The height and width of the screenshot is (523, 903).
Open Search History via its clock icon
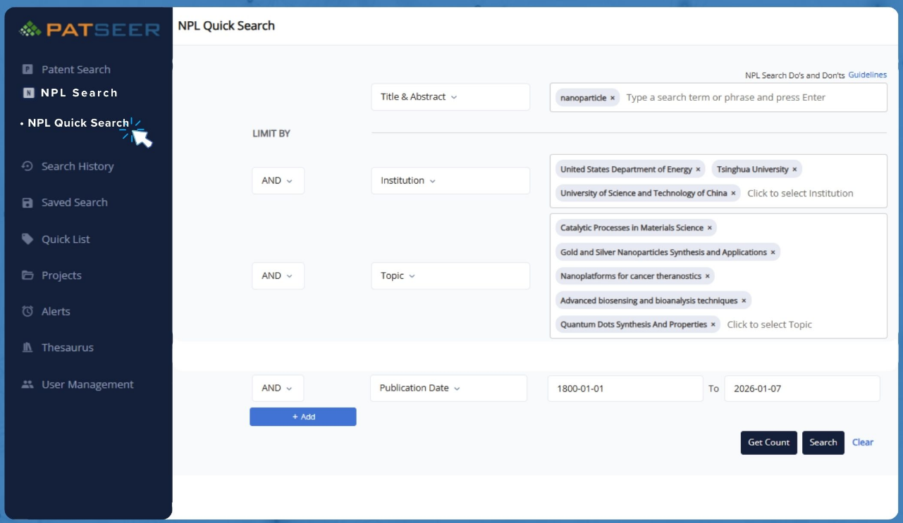(27, 167)
